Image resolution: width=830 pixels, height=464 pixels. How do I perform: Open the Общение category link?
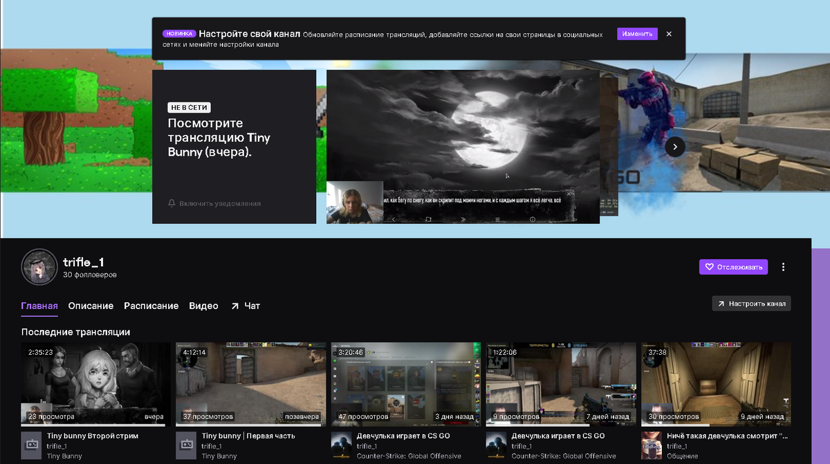point(682,456)
